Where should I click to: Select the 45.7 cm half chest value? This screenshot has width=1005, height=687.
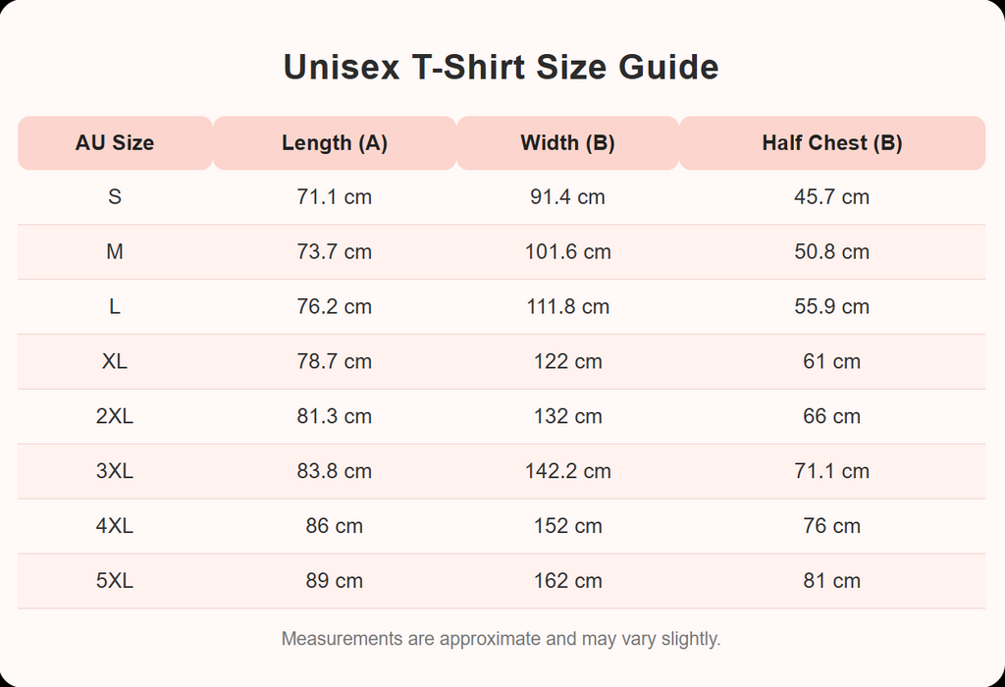pyautogui.click(x=831, y=197)
